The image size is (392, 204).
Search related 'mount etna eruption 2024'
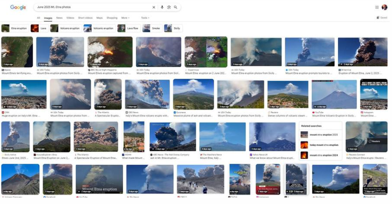(x=321, y=155)
